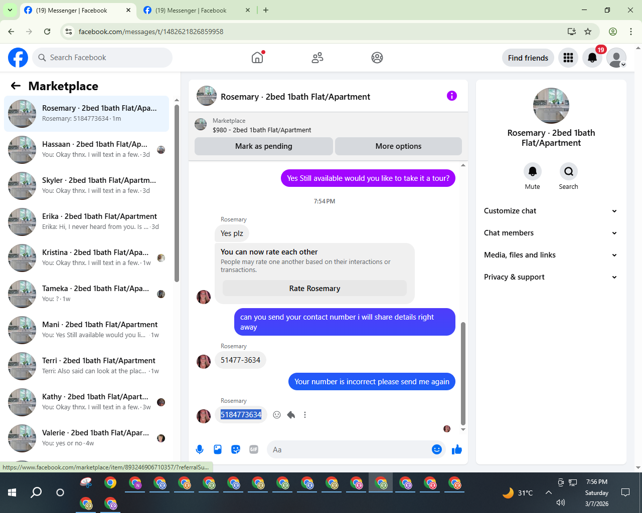This screenshot has width=642, height=513.
Task: Search in conversation using magnifier icon
Action: pos(569,171)
